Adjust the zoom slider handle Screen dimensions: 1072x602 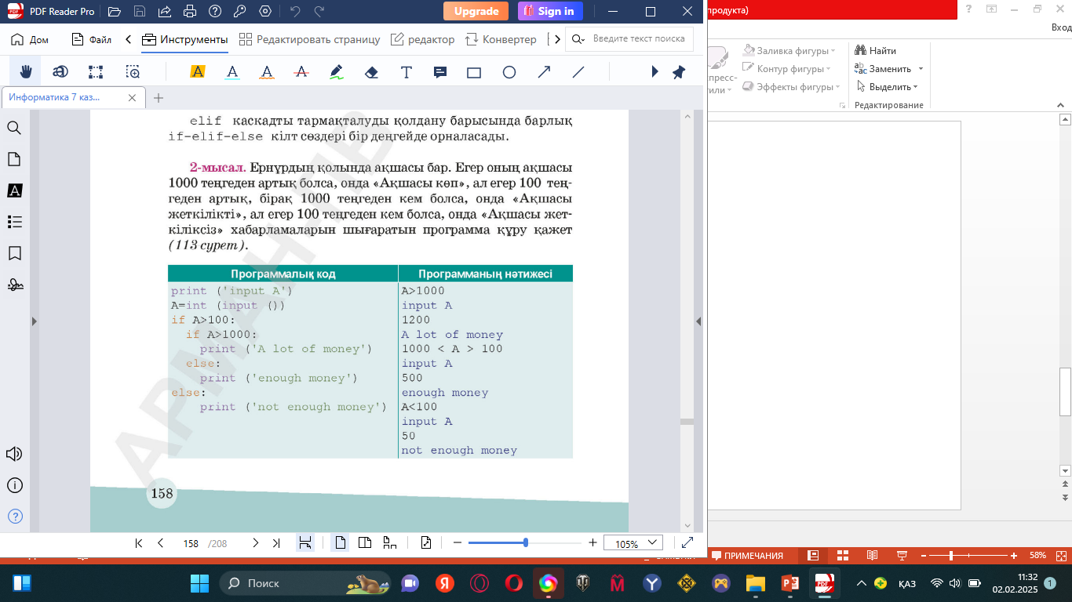tap(525, 542)
